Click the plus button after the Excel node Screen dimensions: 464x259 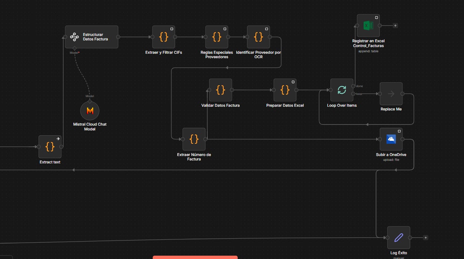(395, 26)
